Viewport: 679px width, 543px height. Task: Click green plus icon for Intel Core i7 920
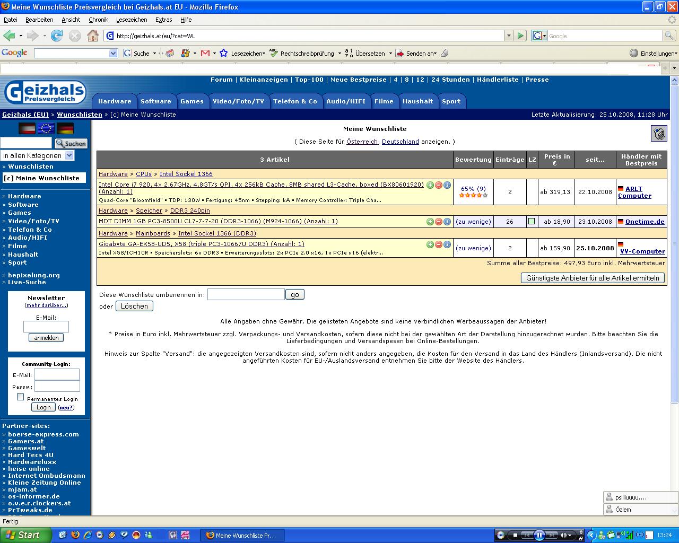(430, 185)
